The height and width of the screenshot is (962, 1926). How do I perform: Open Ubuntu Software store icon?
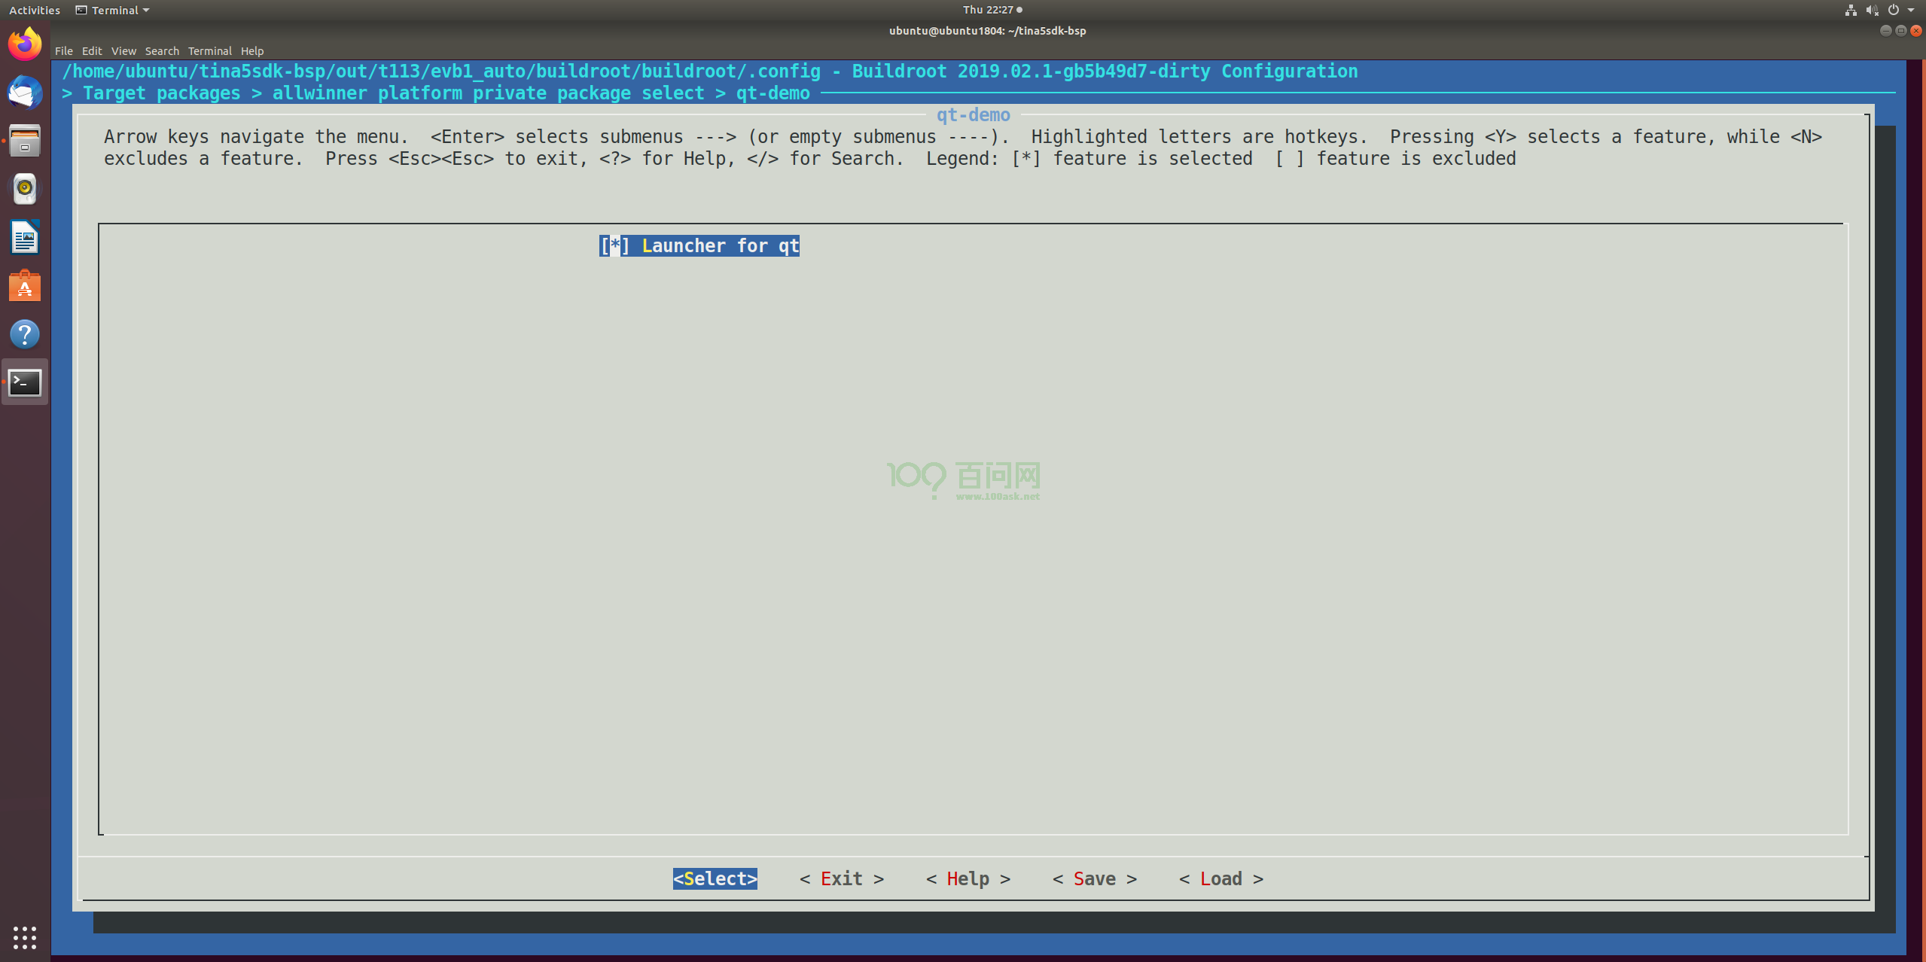point(25,286)
